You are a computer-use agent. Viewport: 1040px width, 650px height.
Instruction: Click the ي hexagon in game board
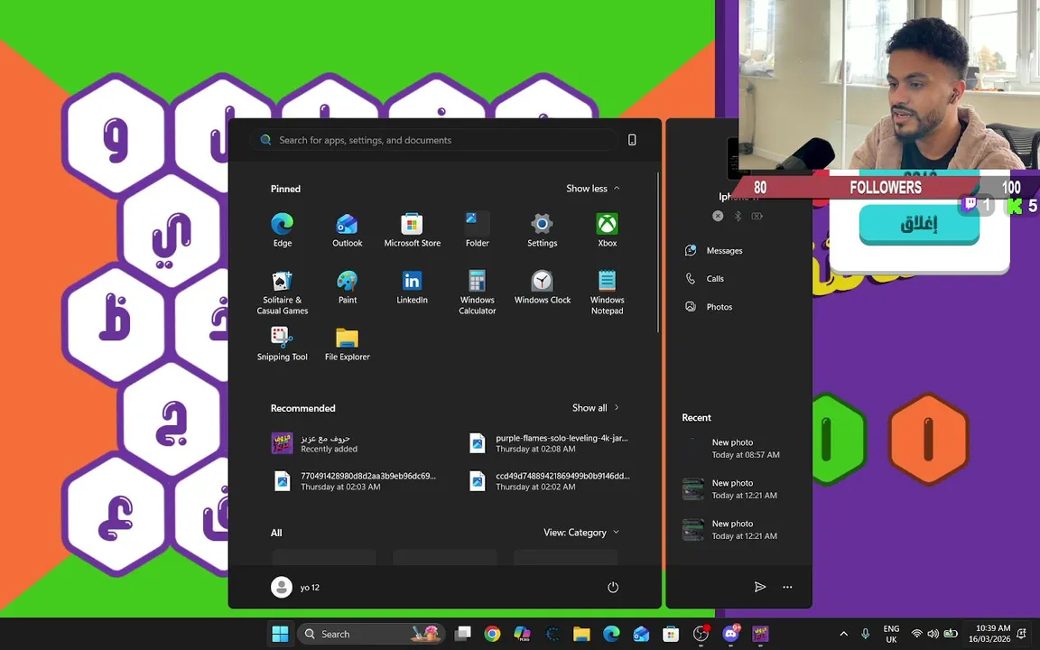[x=172, y=232]
